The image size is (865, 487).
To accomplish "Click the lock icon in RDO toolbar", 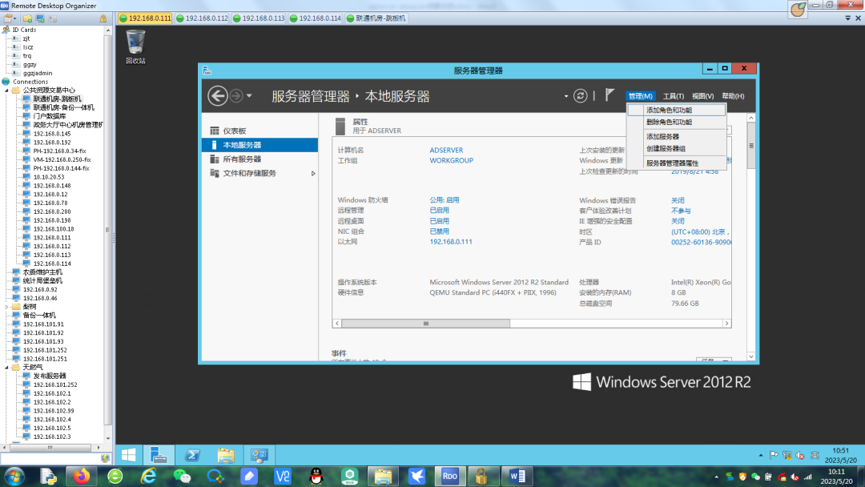I will click(103, 18).
